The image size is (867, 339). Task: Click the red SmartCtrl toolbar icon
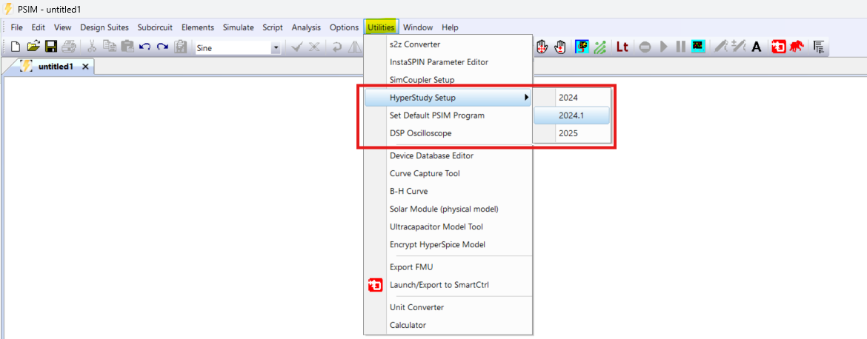coord(779,47)
